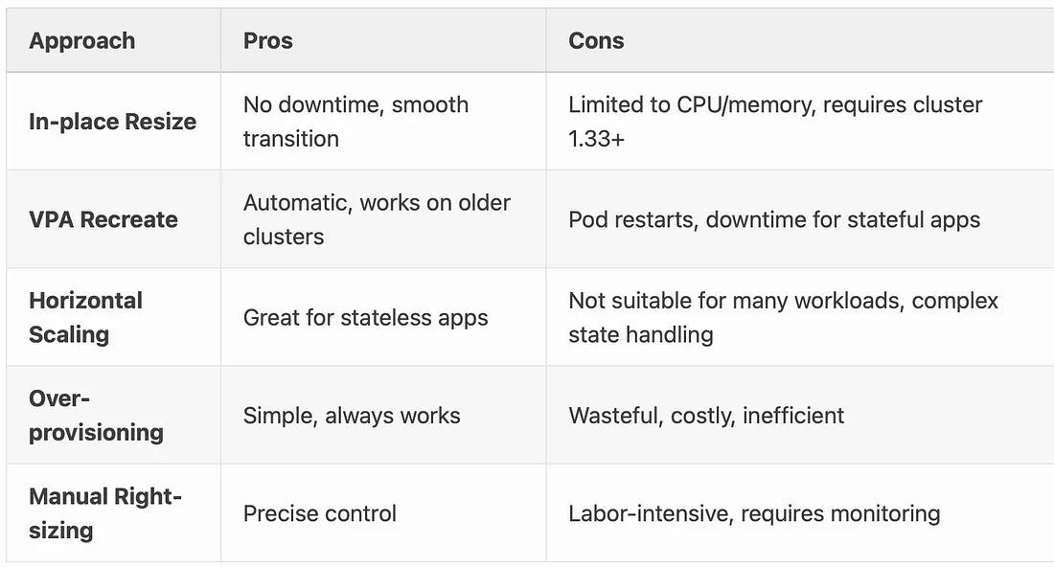Click the 'No downtime, smooth transition' cell
1054x567 pixels.
pos(355,122)
